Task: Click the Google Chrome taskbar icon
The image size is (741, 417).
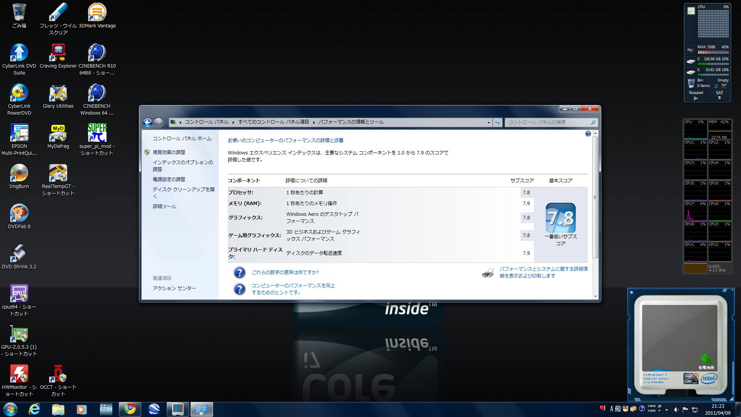Action: point(130,409)
